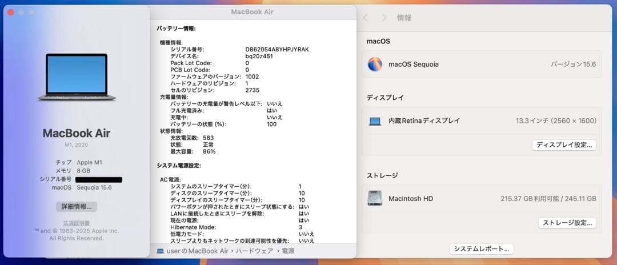Screen dimensions: 617x265
Task: Click the バージョン15.6 text
Action: (574, 64)
